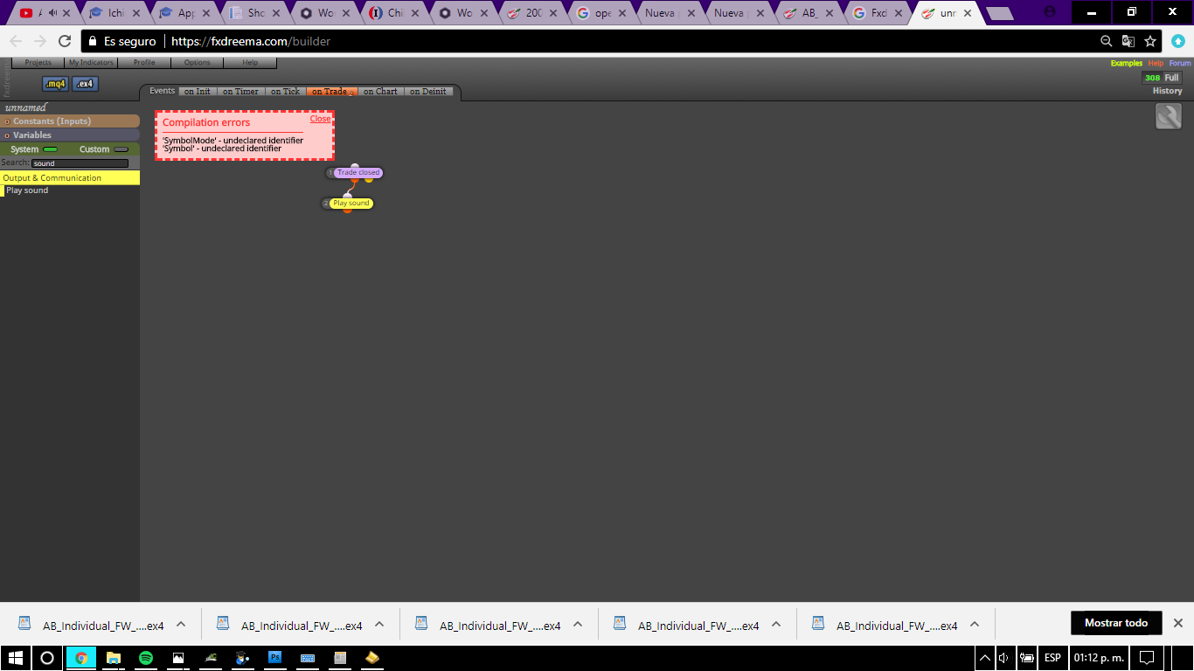Switch to the on Tick event tab
1194x671 pixels.
click(285, 91)
